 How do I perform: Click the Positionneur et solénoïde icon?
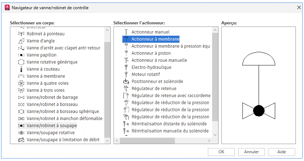click(126, 82)
